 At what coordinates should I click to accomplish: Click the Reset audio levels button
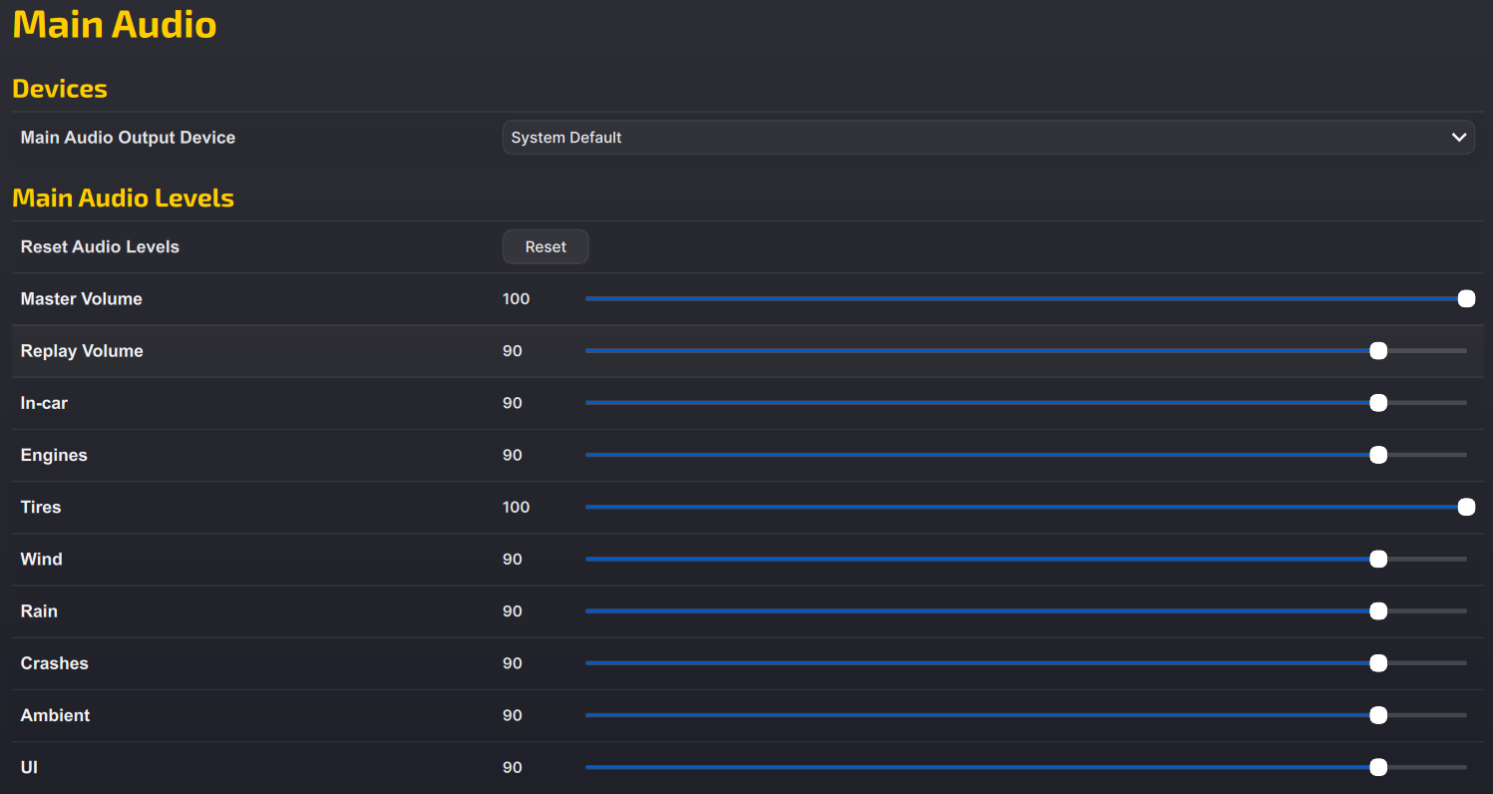(x=546, y=246)
